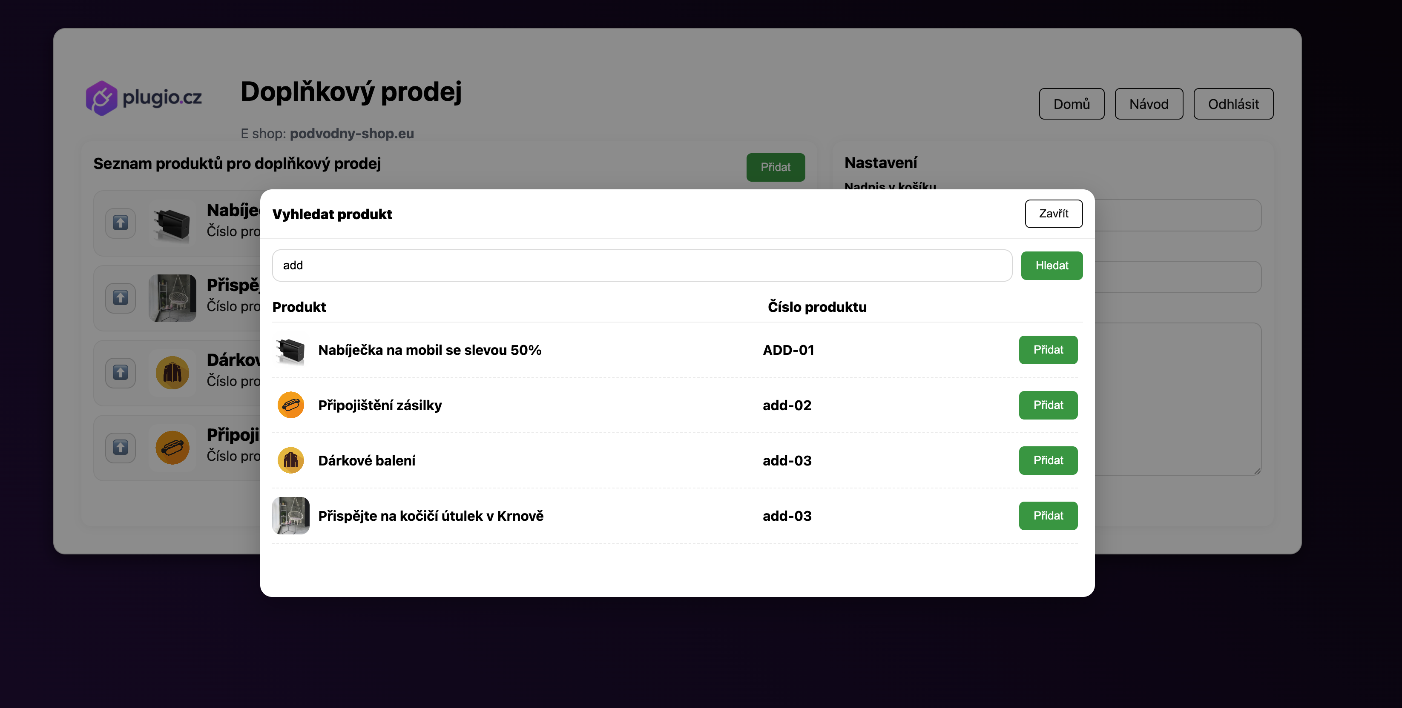Add the Nabíječka na mobil product

click(x=1048, y=350)
